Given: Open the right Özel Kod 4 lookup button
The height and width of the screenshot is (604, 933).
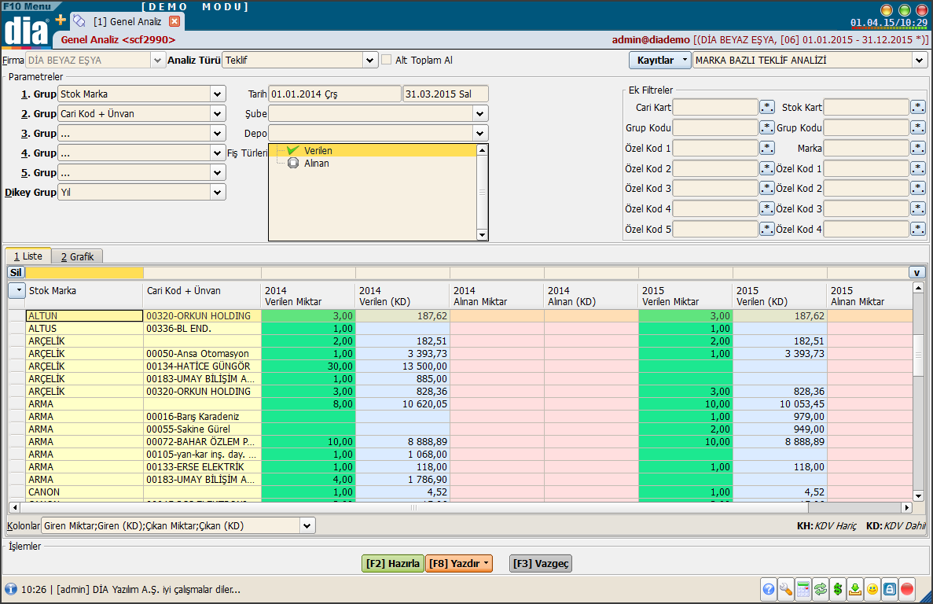Looking at the screenshot, I should (x=918, y=229).
